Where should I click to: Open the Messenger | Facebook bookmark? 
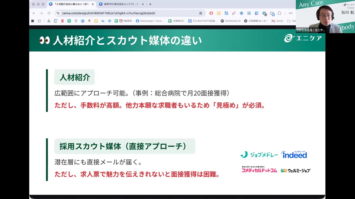[149, 21]
